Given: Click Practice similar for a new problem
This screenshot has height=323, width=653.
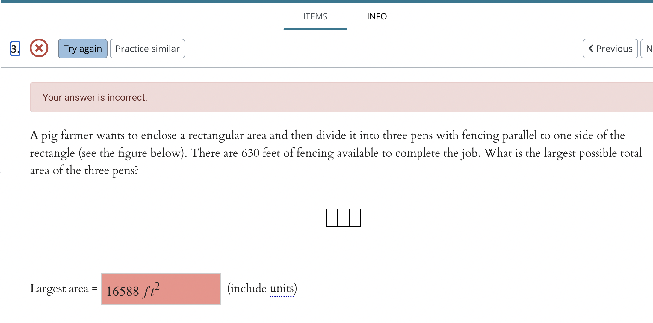Looking at the screenshot, I should coord(147,48).
